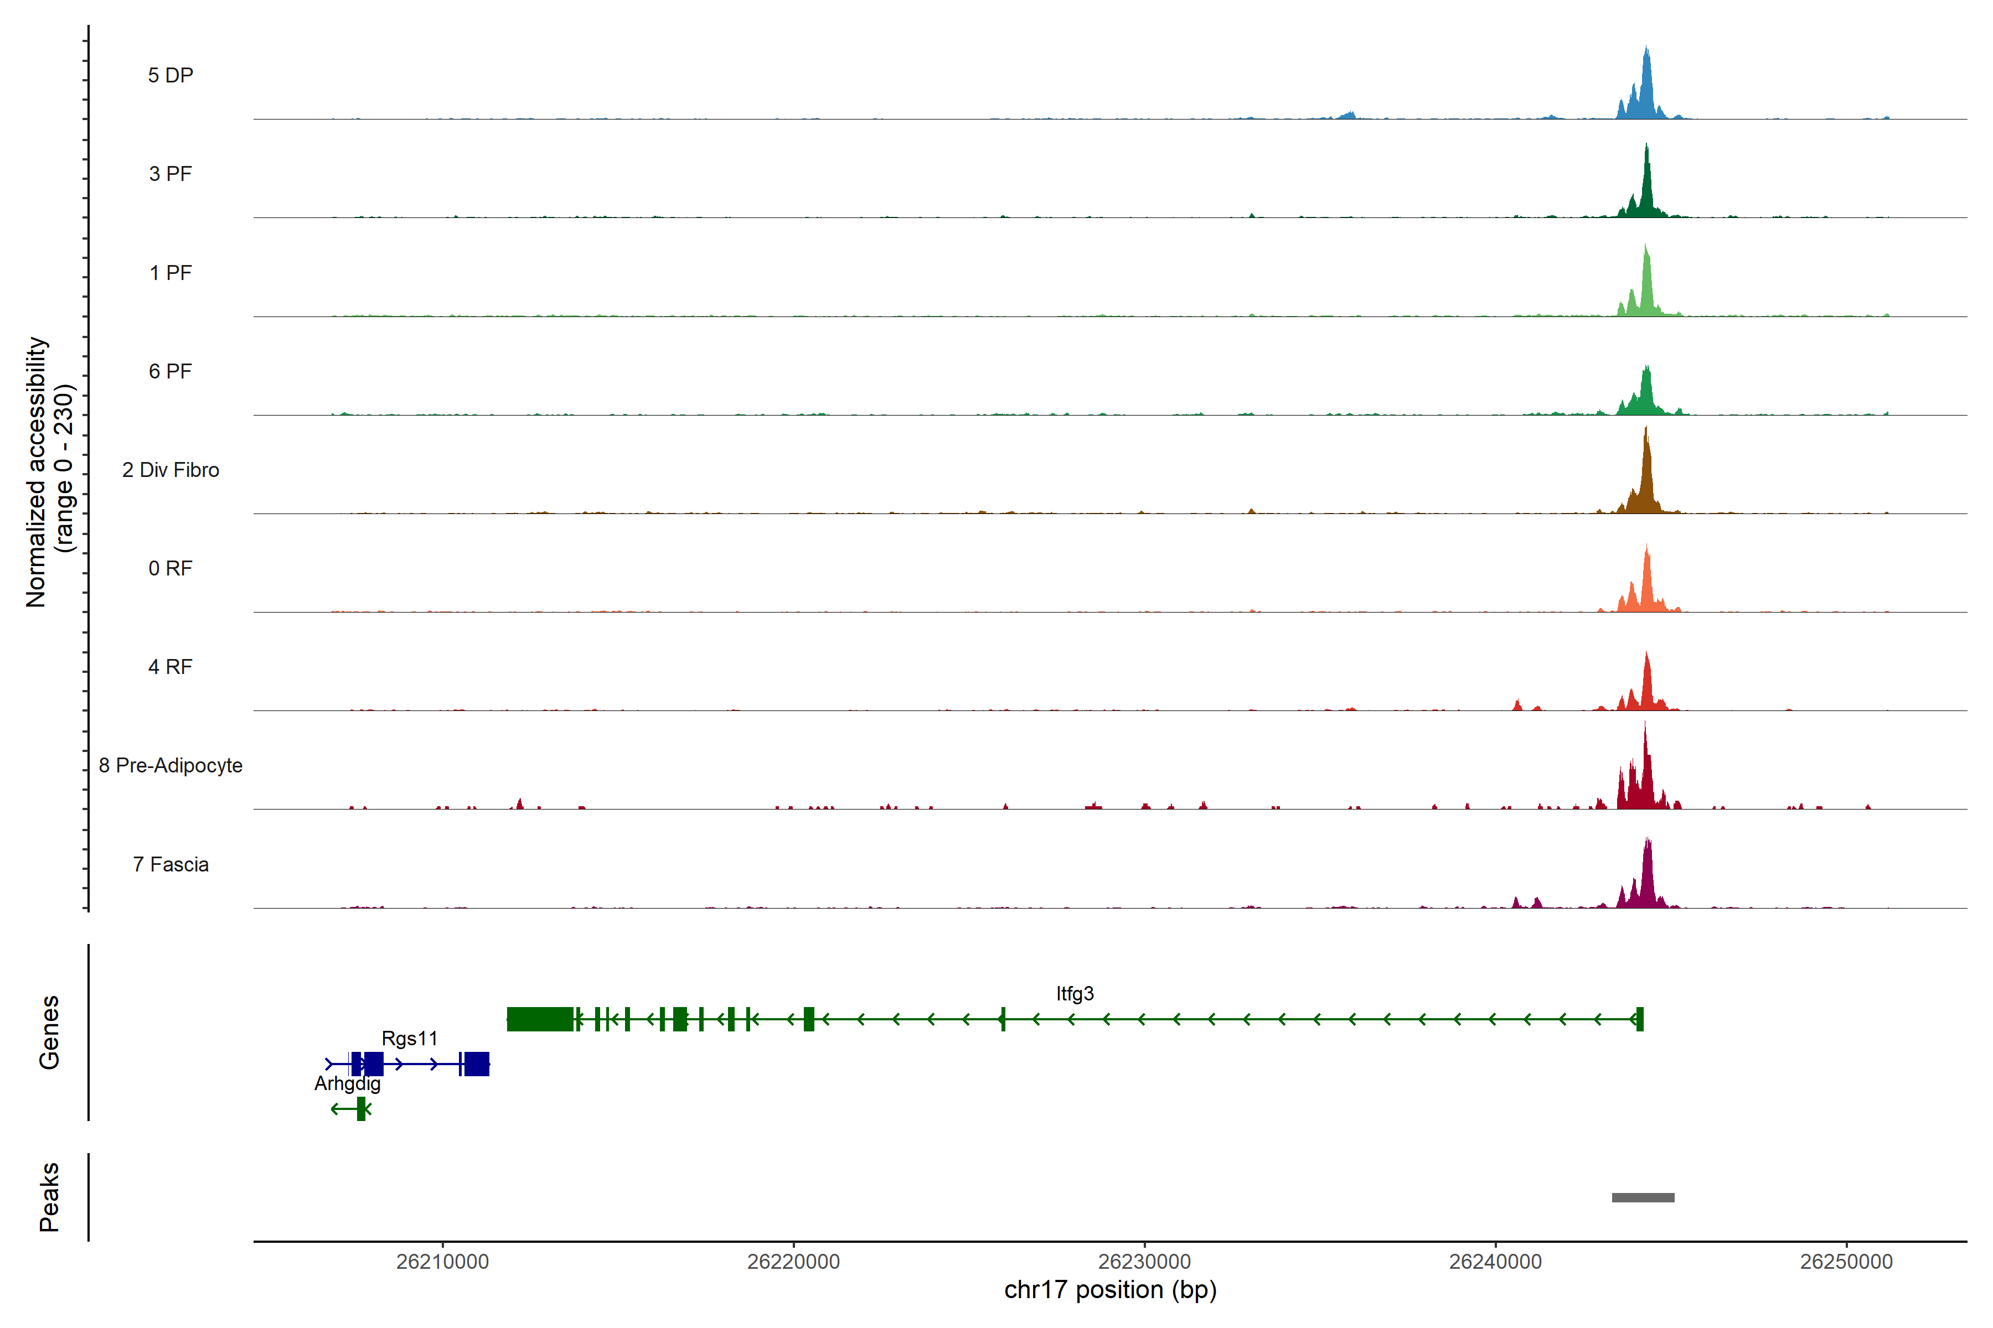Click the large green Itfg3 terminal exon
Screen dimensions: 1993x1328
tap(540, 1019)
